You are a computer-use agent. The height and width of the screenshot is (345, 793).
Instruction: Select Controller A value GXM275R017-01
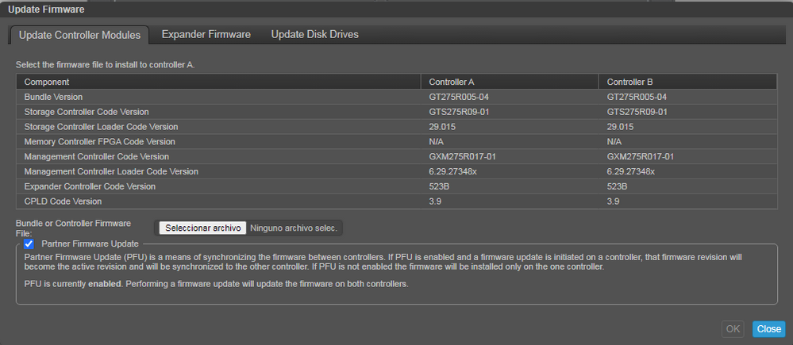463,156
